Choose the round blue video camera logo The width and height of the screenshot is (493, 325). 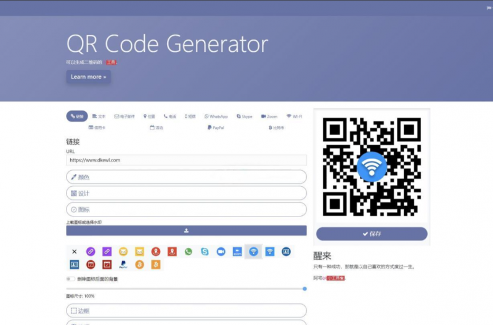pyautogui.click(x=221, y=252)
